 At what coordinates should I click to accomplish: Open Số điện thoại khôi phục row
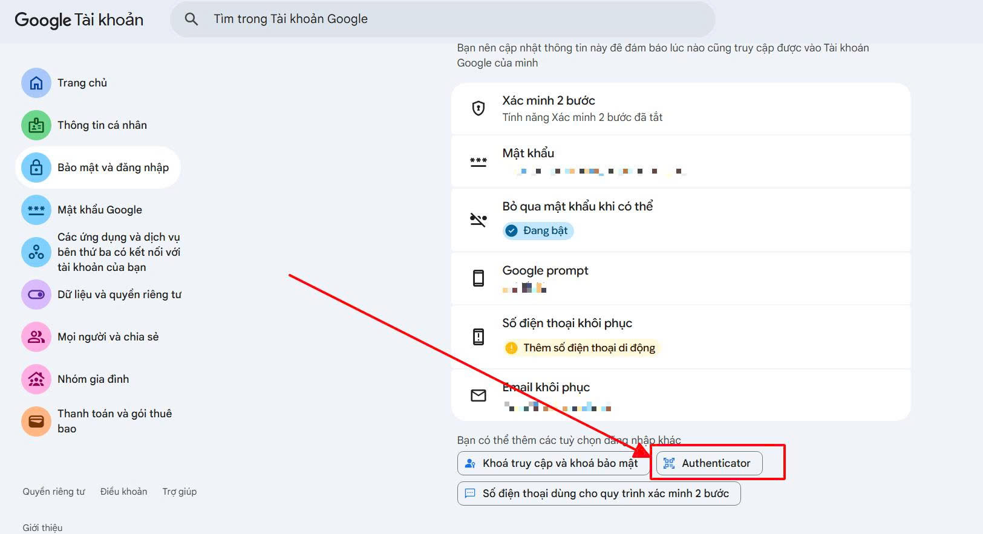(681, 336)
